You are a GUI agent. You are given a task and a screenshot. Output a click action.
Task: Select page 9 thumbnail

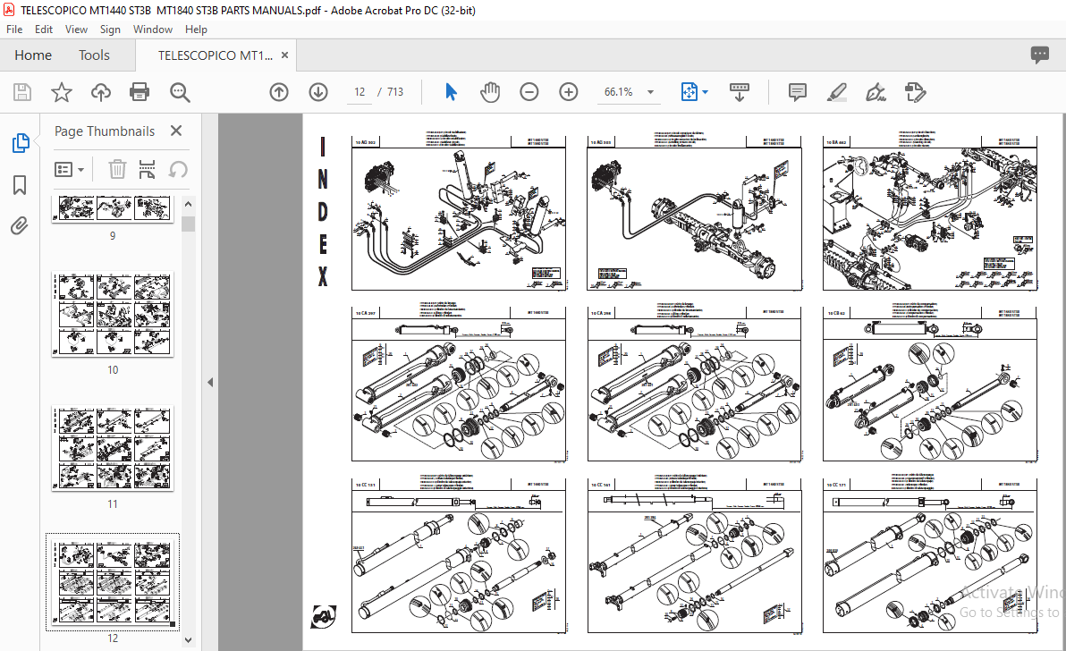pos(113,208)
